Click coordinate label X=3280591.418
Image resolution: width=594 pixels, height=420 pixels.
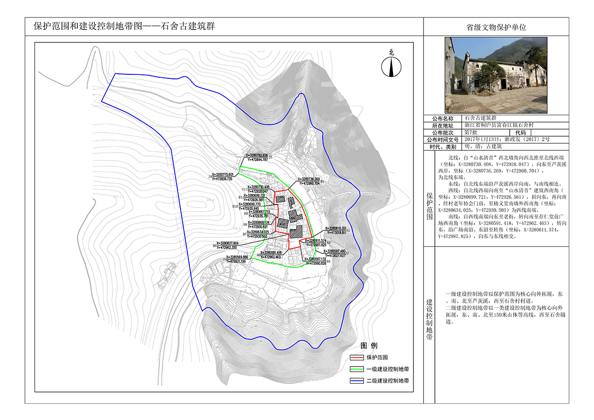pyautogui.click(x=271, y=252)
